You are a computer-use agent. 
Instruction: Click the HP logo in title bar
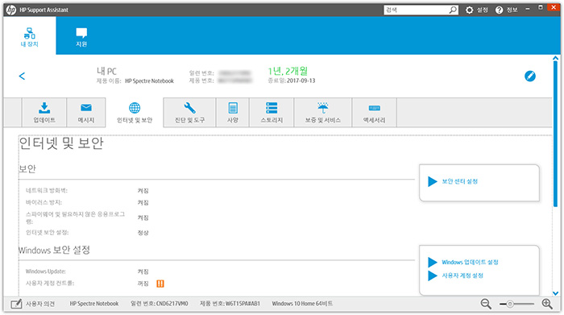[11, 10]
